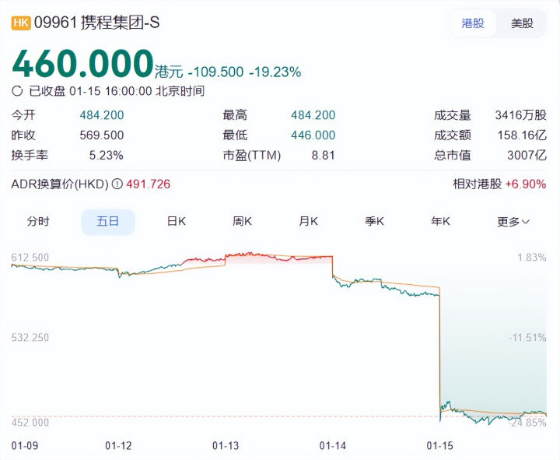
Task: Expand the 更多 chart period dropdown
Action: pos(513,222)
